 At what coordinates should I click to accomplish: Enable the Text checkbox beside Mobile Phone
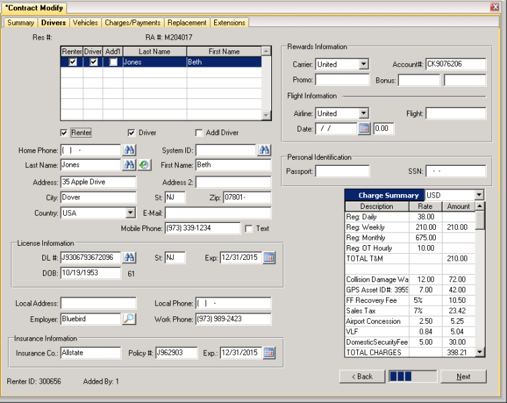pos(248,228)
